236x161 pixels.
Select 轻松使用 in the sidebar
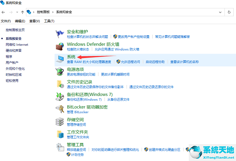(12, 81)
